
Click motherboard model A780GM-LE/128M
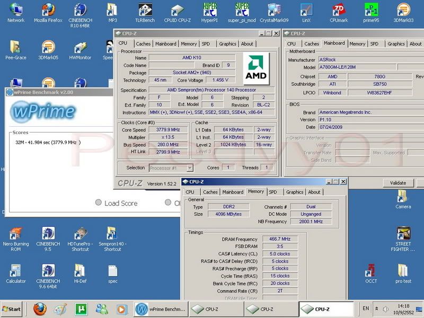357,67
